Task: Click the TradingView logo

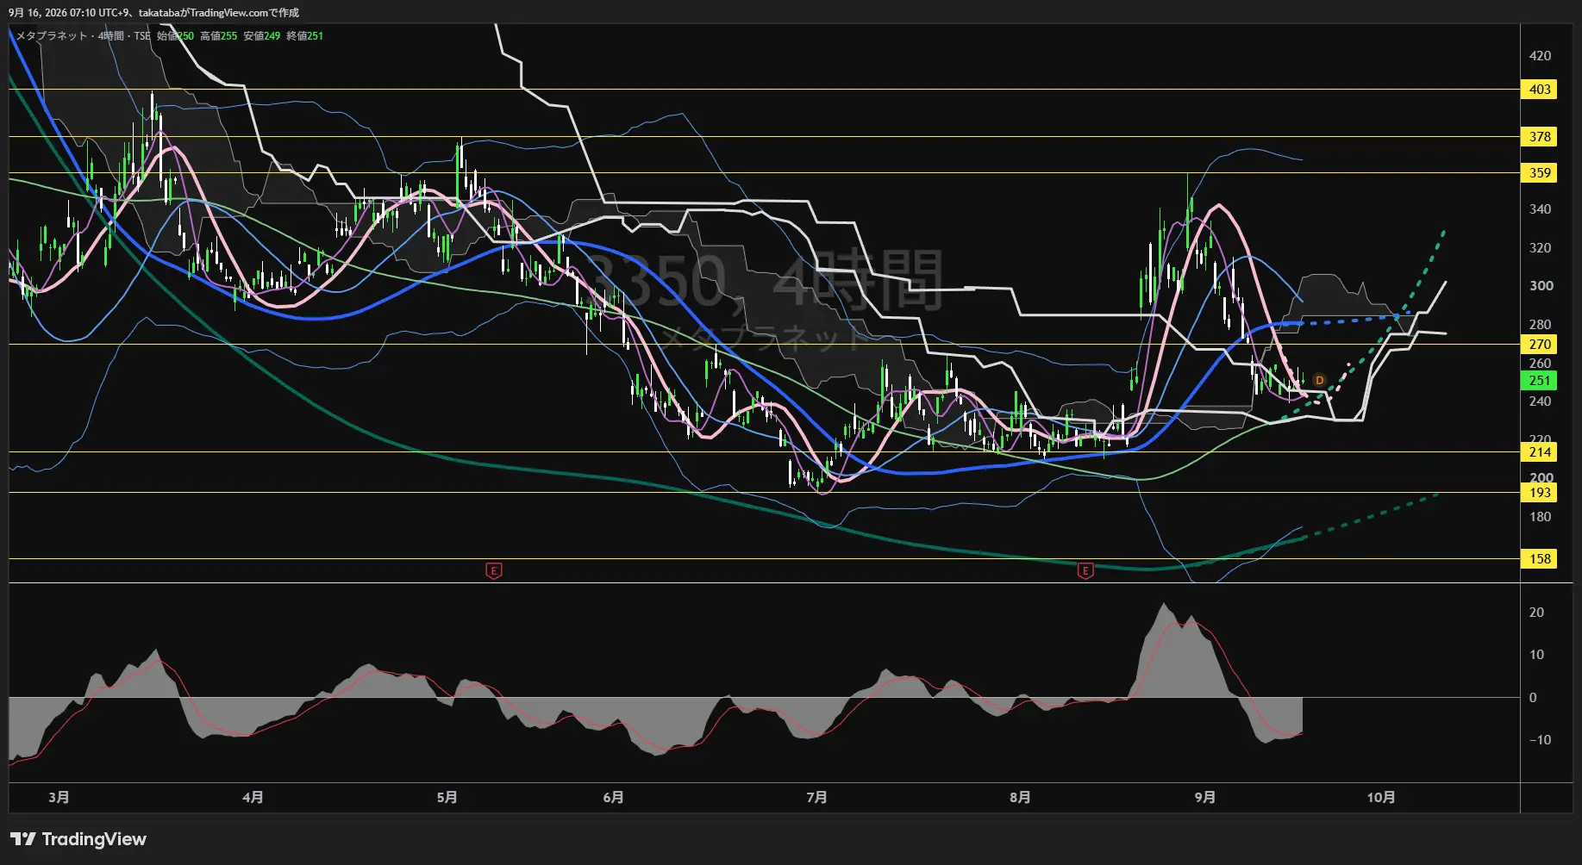Action: [78, 839]
